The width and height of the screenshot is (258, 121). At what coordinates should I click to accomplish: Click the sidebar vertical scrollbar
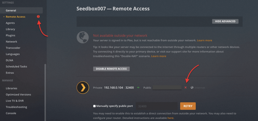45,91
